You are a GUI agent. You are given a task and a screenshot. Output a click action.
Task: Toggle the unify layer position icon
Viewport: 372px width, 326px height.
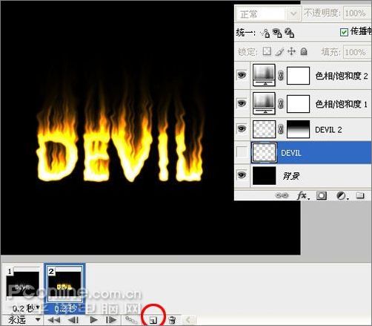click(265, 33)
